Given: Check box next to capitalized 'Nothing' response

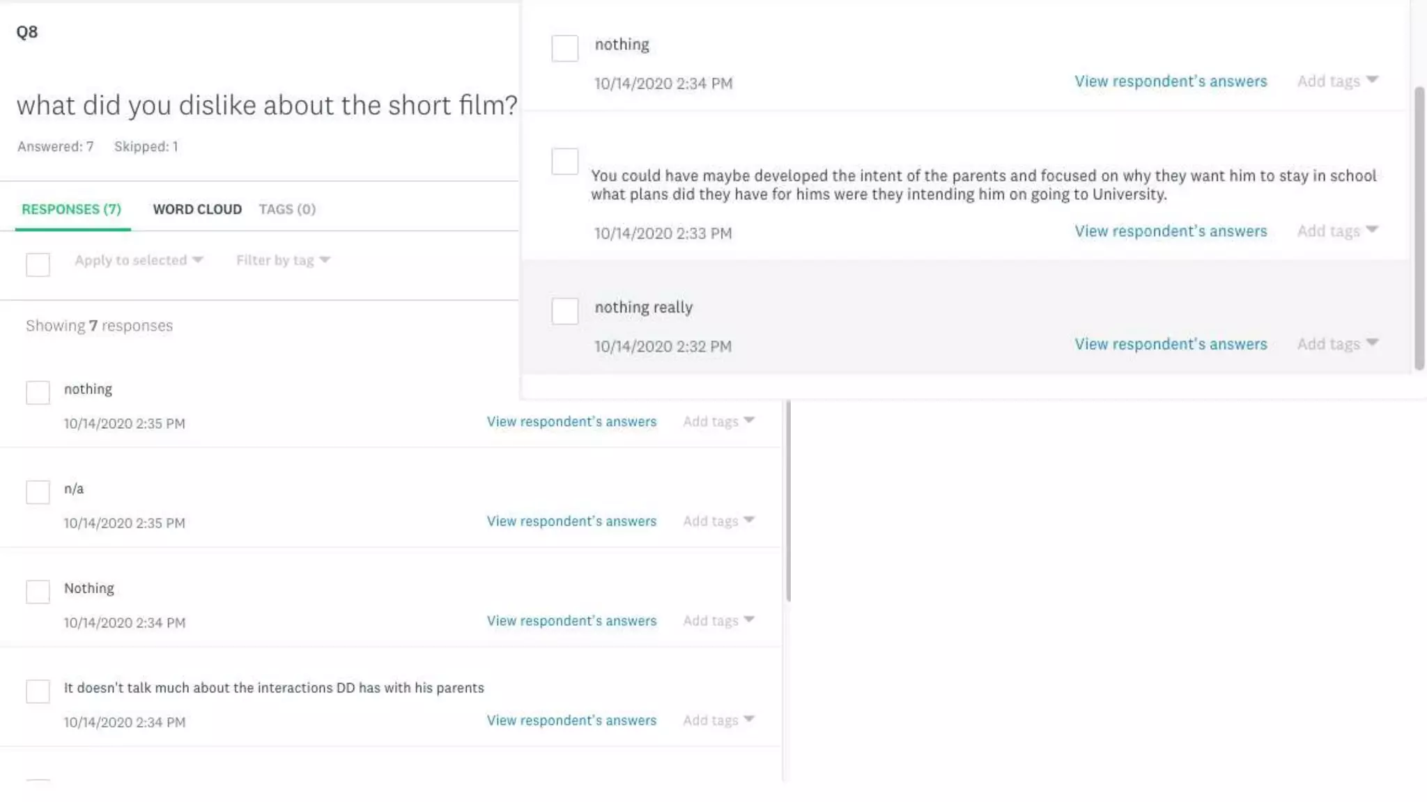Looking at the screenshot, I should point(38,592).
